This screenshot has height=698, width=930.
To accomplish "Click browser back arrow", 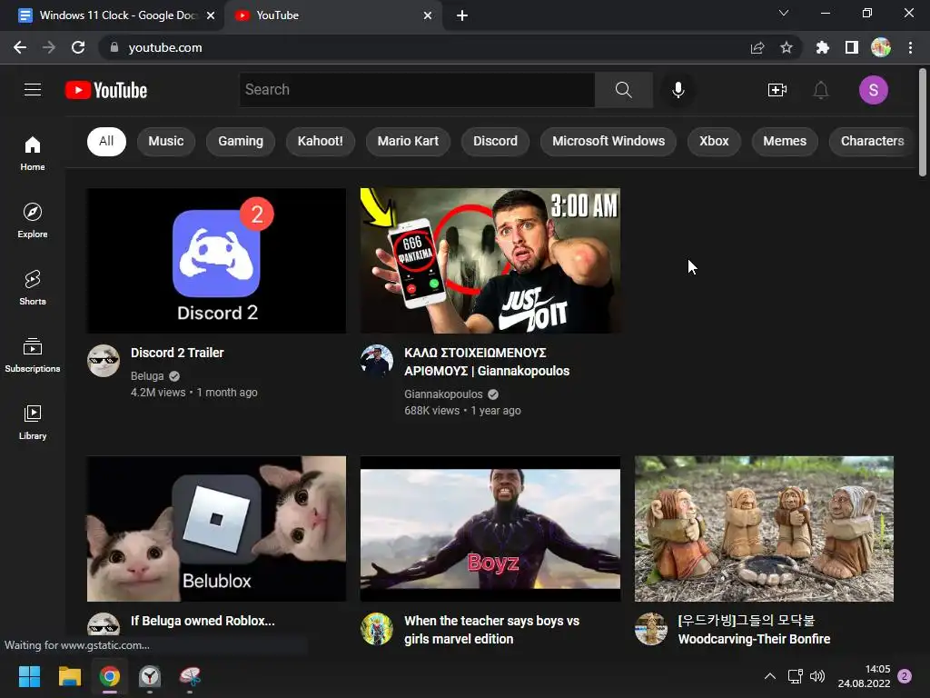I will (x=20, y=47).
